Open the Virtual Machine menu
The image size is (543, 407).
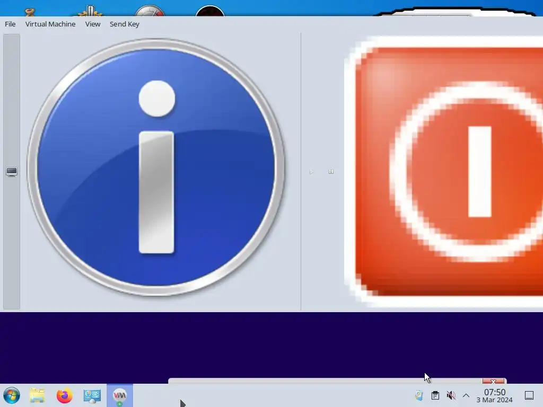point(50,24)
